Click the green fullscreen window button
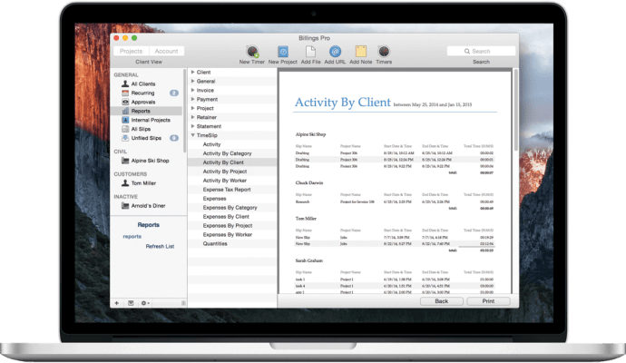626x363 pixels. click(x=134, y=38)
